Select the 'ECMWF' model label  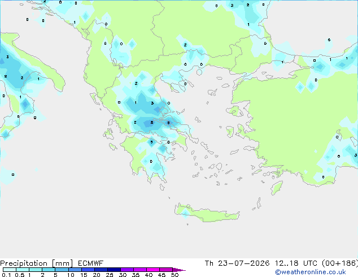click(x=91, y=263)
